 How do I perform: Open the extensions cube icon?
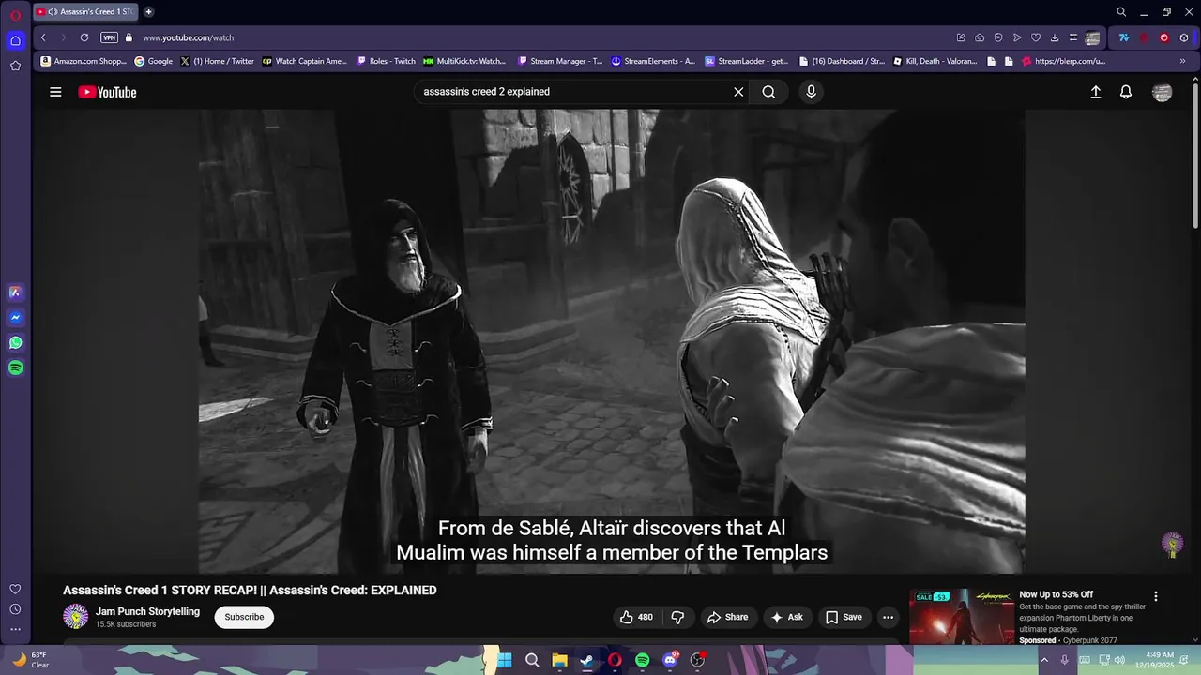pyautogui.click(x=1184, y=37)
